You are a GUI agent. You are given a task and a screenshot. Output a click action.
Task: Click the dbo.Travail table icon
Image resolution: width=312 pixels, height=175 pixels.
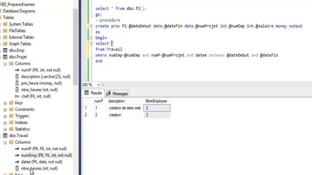5,136
